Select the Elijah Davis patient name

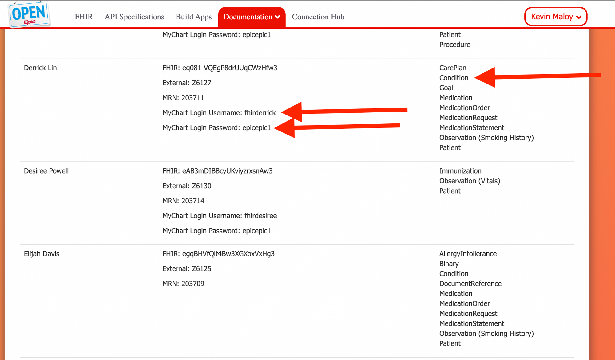tap(42, 254)
